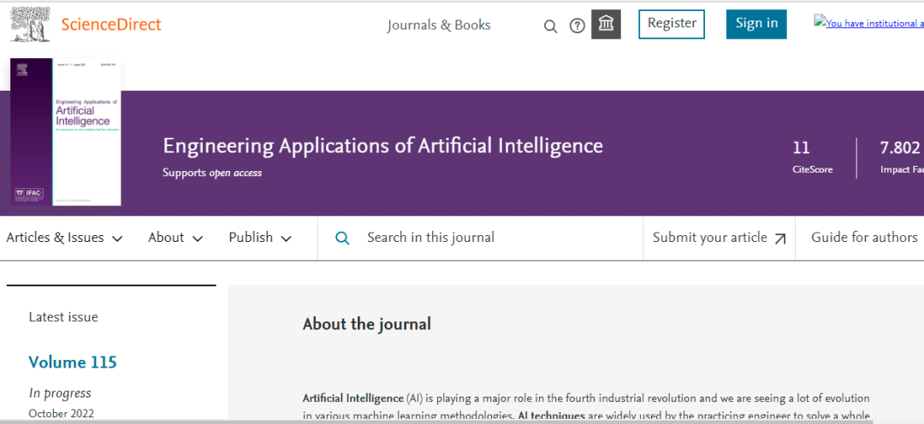The image size is (924, 424).
Task: Click the journal title heading
Action: pyautogui.click(x=382, y=145)
